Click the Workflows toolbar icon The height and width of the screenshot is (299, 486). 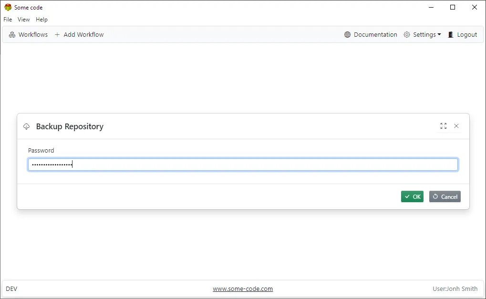(x=12, y=35)
